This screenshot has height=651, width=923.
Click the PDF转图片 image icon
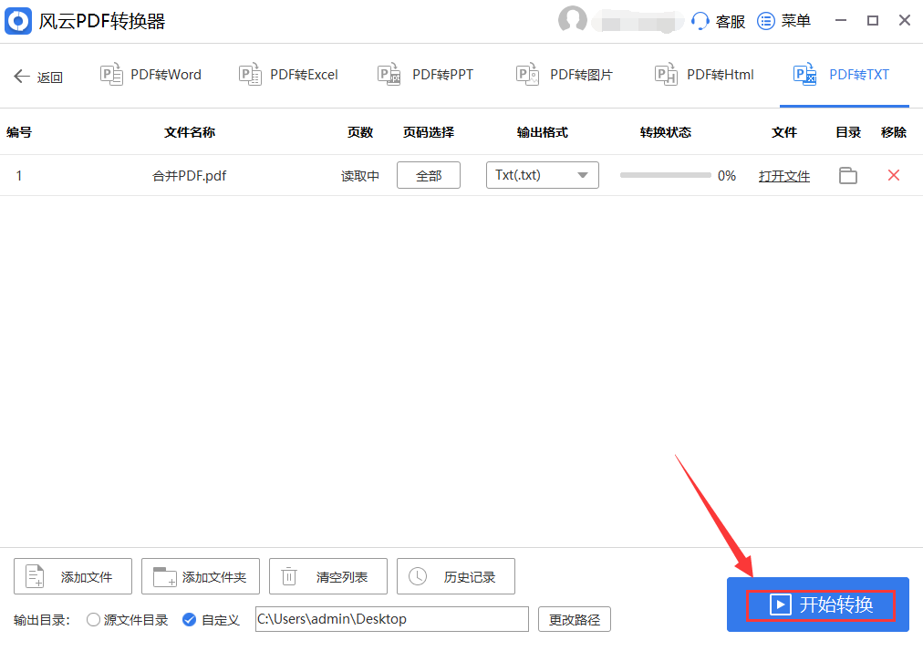527,75
